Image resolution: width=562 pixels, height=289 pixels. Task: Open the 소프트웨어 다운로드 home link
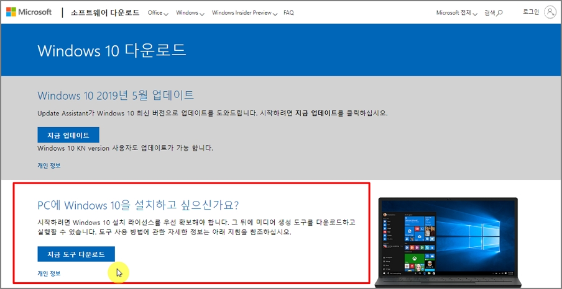pos(105,12)
